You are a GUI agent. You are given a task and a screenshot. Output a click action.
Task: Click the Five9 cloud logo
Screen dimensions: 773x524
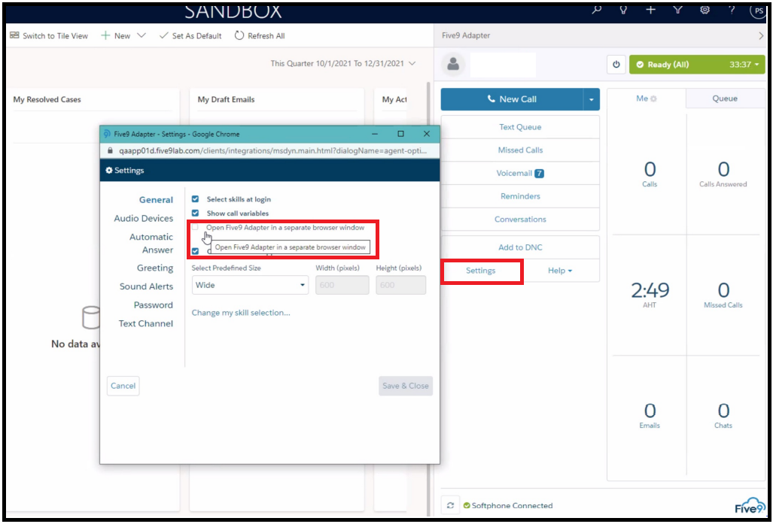[x=750, y=506]
